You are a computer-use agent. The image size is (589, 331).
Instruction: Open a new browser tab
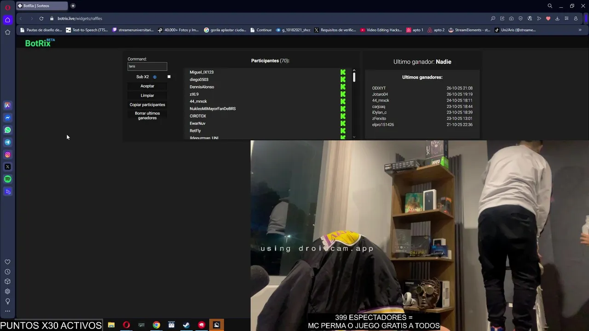73,6
